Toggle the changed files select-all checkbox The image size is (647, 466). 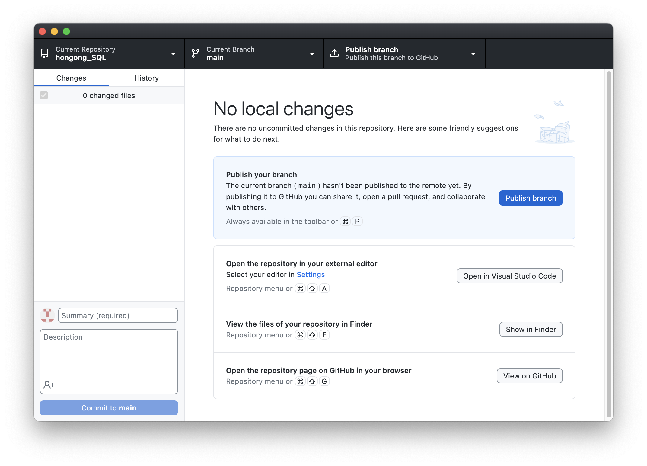[x=44, y=95]
